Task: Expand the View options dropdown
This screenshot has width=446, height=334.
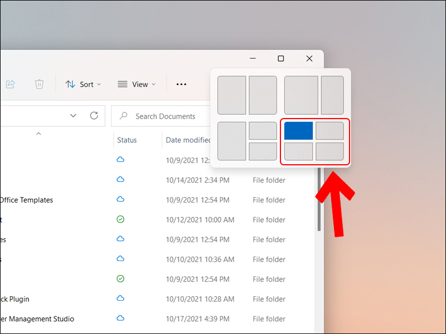Action: 137,84
